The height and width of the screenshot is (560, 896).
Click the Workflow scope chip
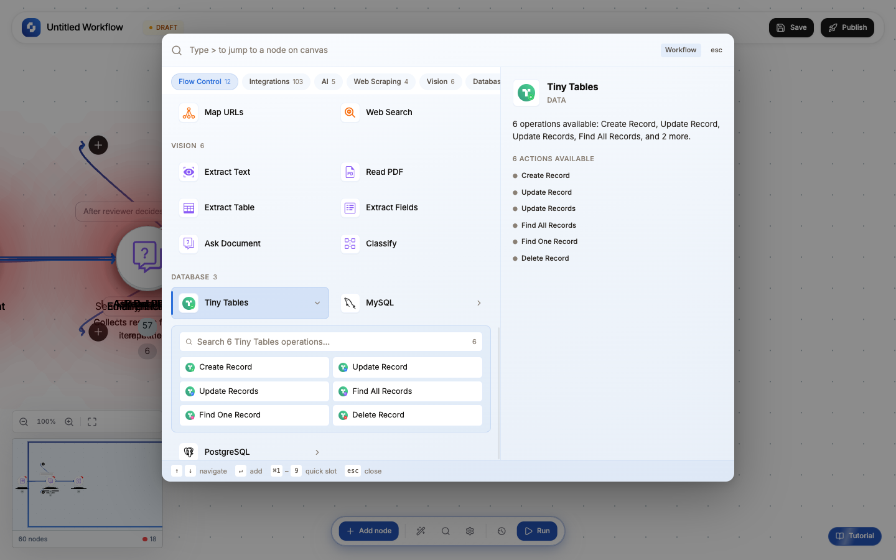681,50
